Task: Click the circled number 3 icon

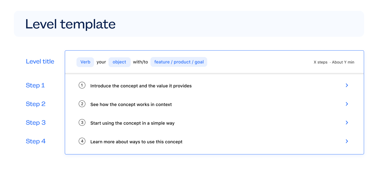Action: 82,123
